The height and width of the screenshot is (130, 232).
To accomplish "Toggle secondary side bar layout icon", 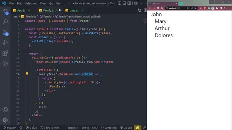I will (129, 3).
